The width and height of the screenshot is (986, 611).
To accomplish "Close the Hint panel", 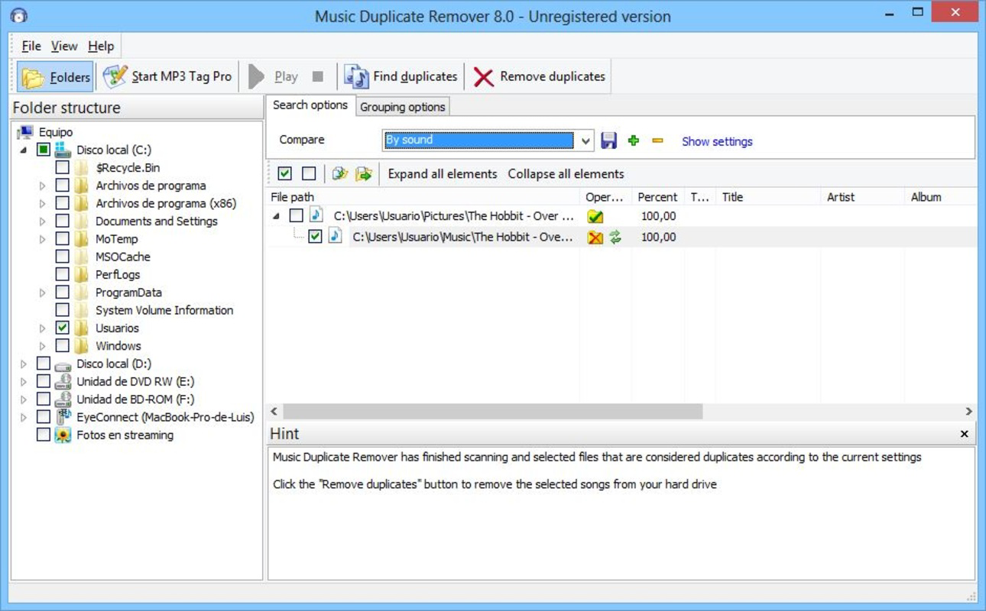I will (x=965, y=434).
